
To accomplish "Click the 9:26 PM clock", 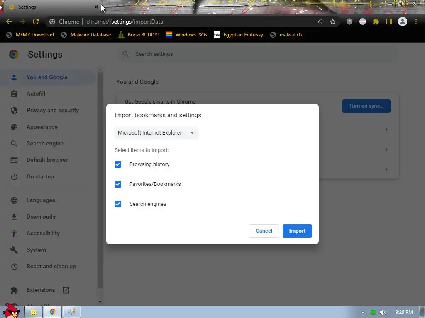I will tap(404, 312).
